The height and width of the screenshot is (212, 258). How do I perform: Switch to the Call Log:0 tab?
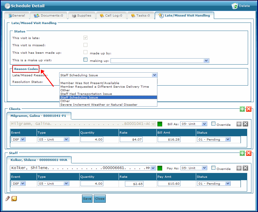pos(111,16)
